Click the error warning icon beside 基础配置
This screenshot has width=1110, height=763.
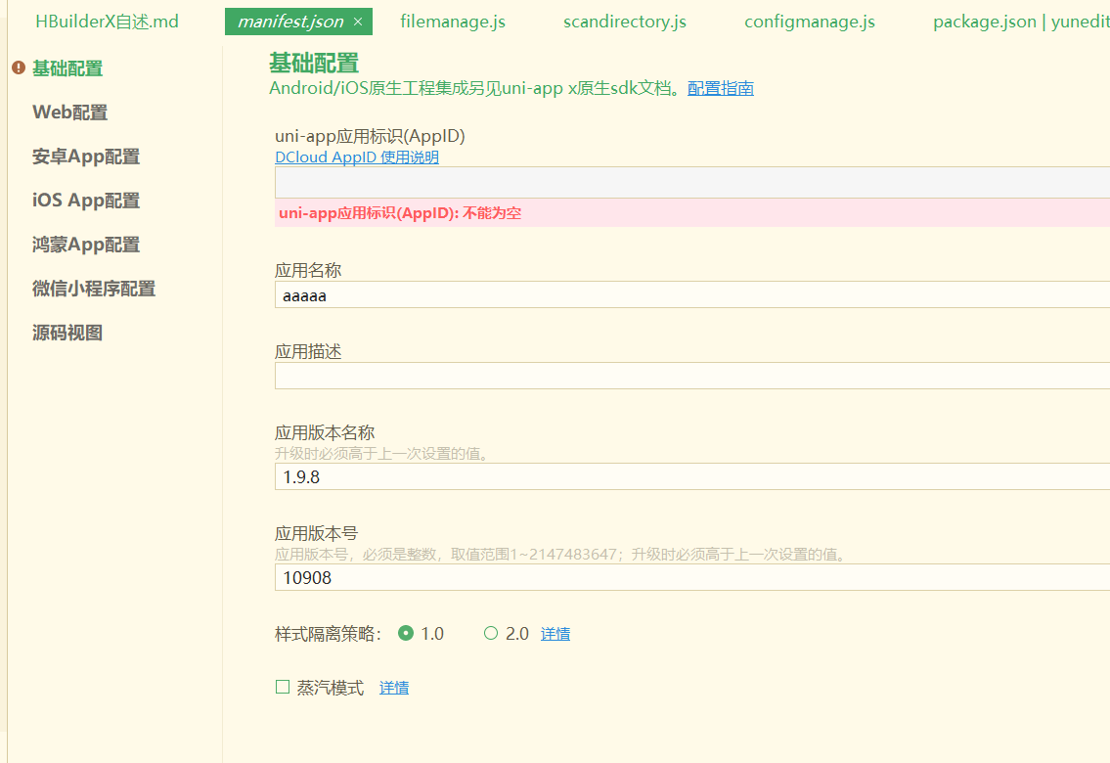pos(19,67)
